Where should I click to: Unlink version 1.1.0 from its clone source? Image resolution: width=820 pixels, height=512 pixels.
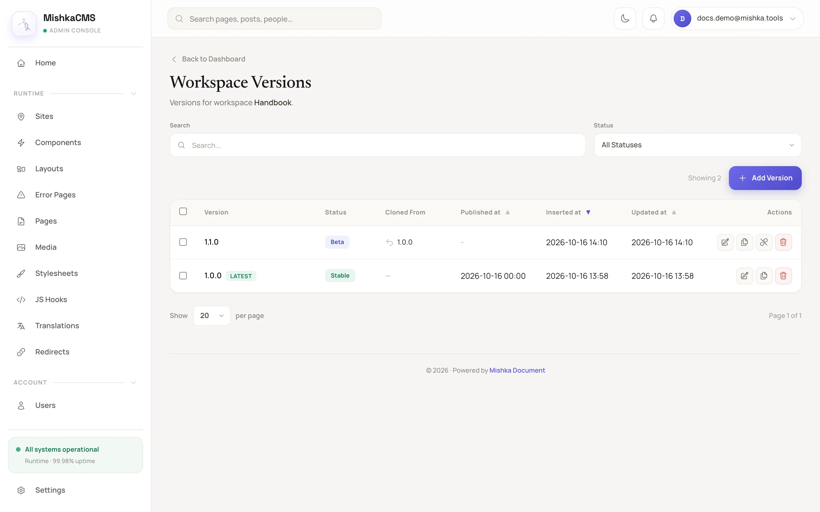coord(764,242)
